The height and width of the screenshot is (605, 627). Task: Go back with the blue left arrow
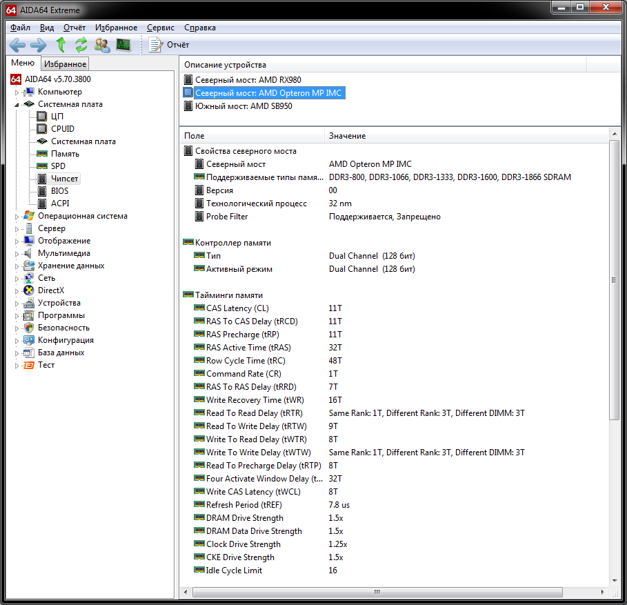click(x=17, y=45)
